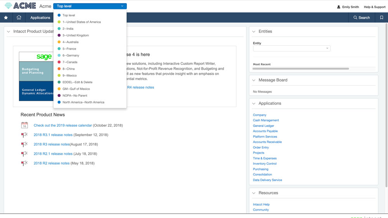Click the Emily Smith user profile icon

coord(338,7)
